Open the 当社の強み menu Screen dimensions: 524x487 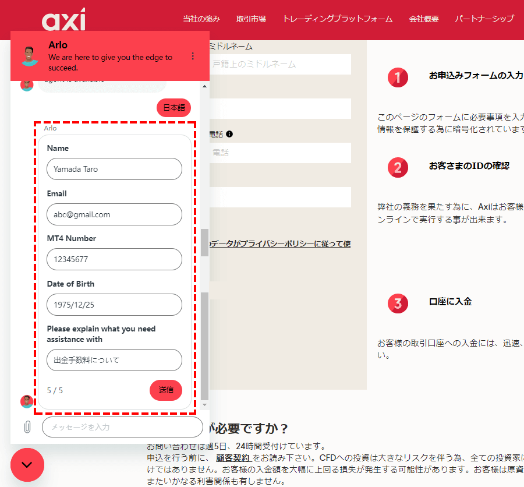[x=201, y=19]
